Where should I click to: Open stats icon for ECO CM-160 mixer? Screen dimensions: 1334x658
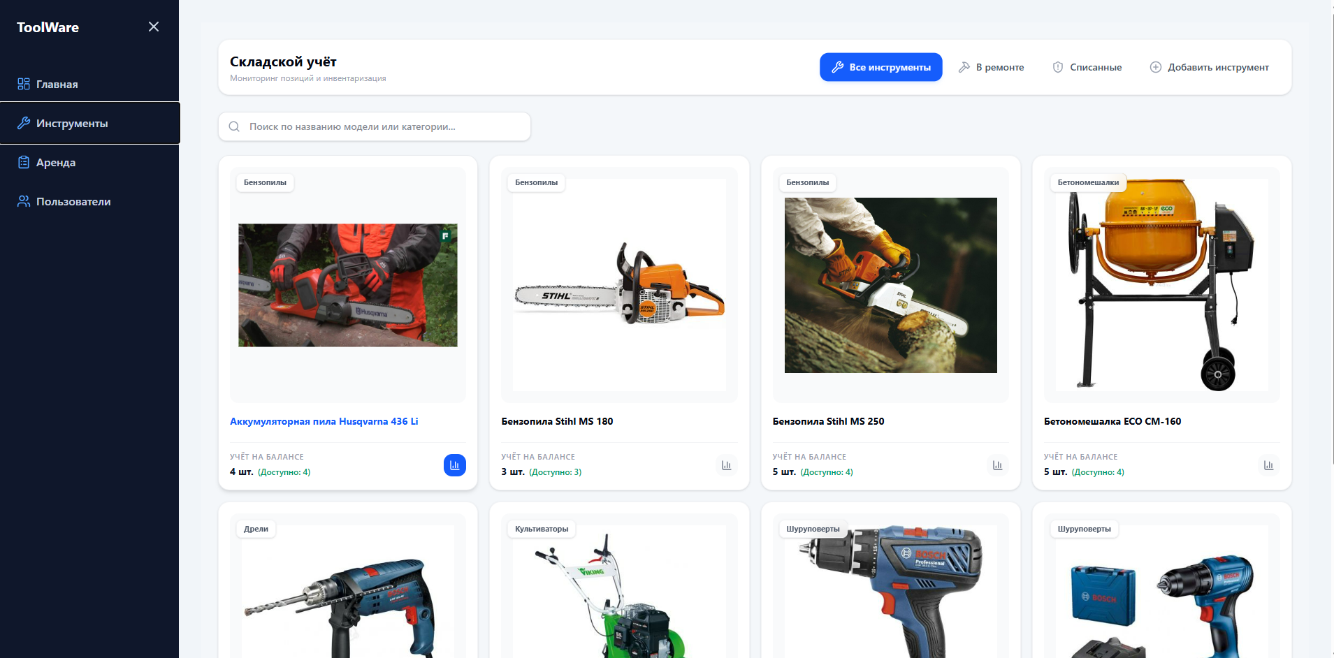point(1268,465)
